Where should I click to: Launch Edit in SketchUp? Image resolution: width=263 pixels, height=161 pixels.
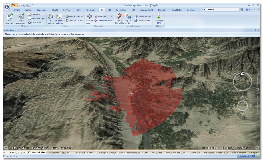coord(119,19)
